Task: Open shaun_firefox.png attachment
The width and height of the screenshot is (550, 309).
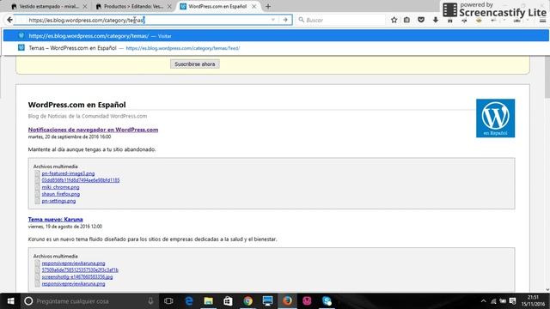Action: (61, 194)
